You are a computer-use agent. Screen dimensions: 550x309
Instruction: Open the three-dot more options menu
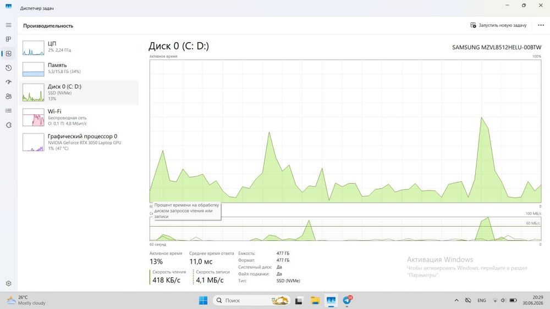541,25
